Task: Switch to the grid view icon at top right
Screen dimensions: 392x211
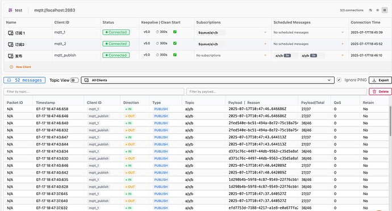Action: pos(385,10)
